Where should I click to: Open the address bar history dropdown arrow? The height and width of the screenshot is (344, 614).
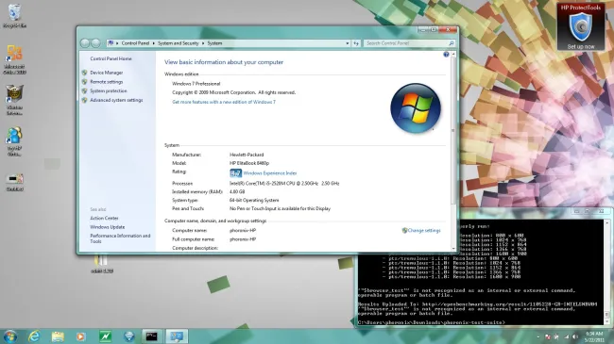[348, 43]
